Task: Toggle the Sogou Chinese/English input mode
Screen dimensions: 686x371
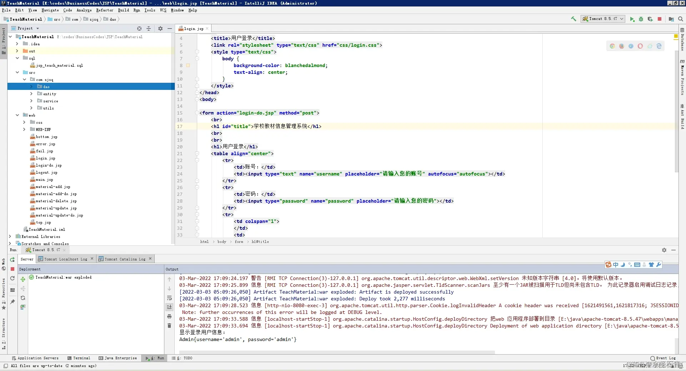Action: pyautogui.click(x=616, y=265)
